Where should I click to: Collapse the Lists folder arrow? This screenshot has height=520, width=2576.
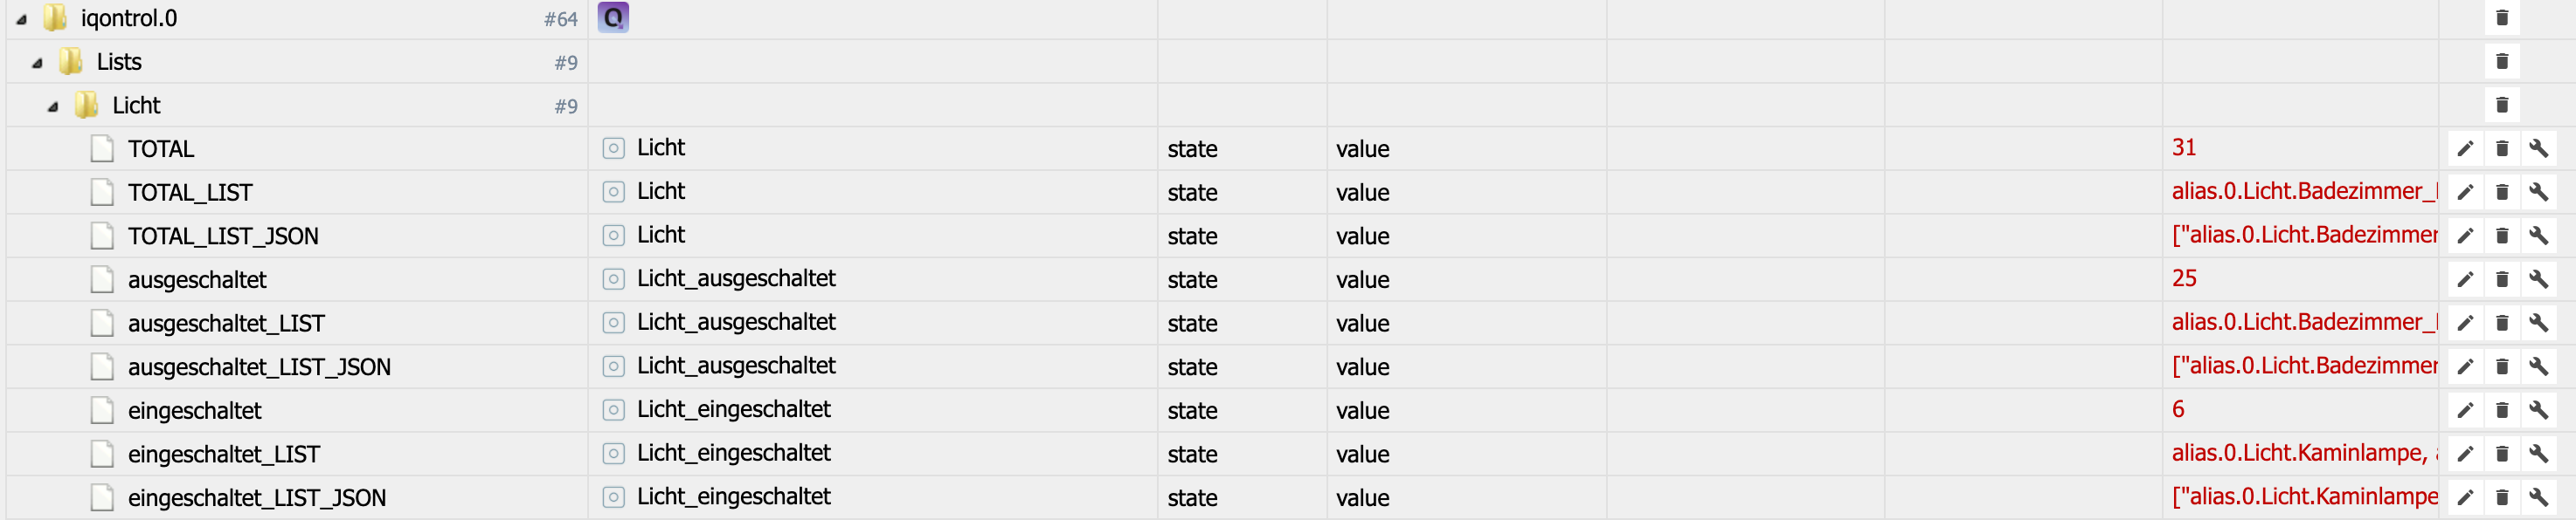pyautogui.click(x=38, y=63)
